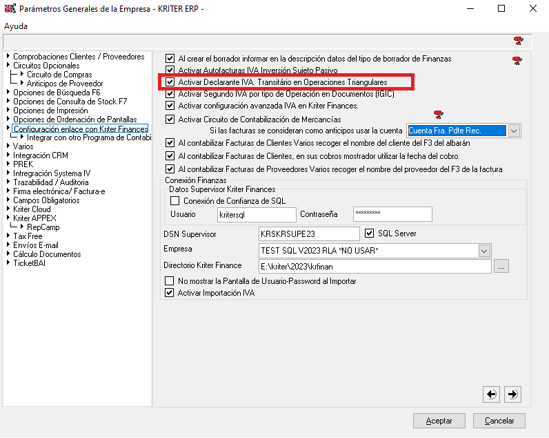This screenshot has height=438, width=549.
Task: Maximize the Parámetros Generales window
Action: tap(501, 8)
